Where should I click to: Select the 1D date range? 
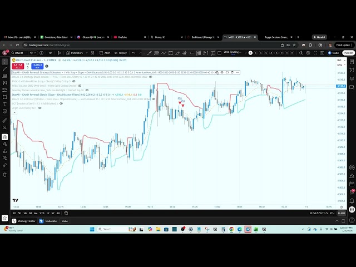14,213
